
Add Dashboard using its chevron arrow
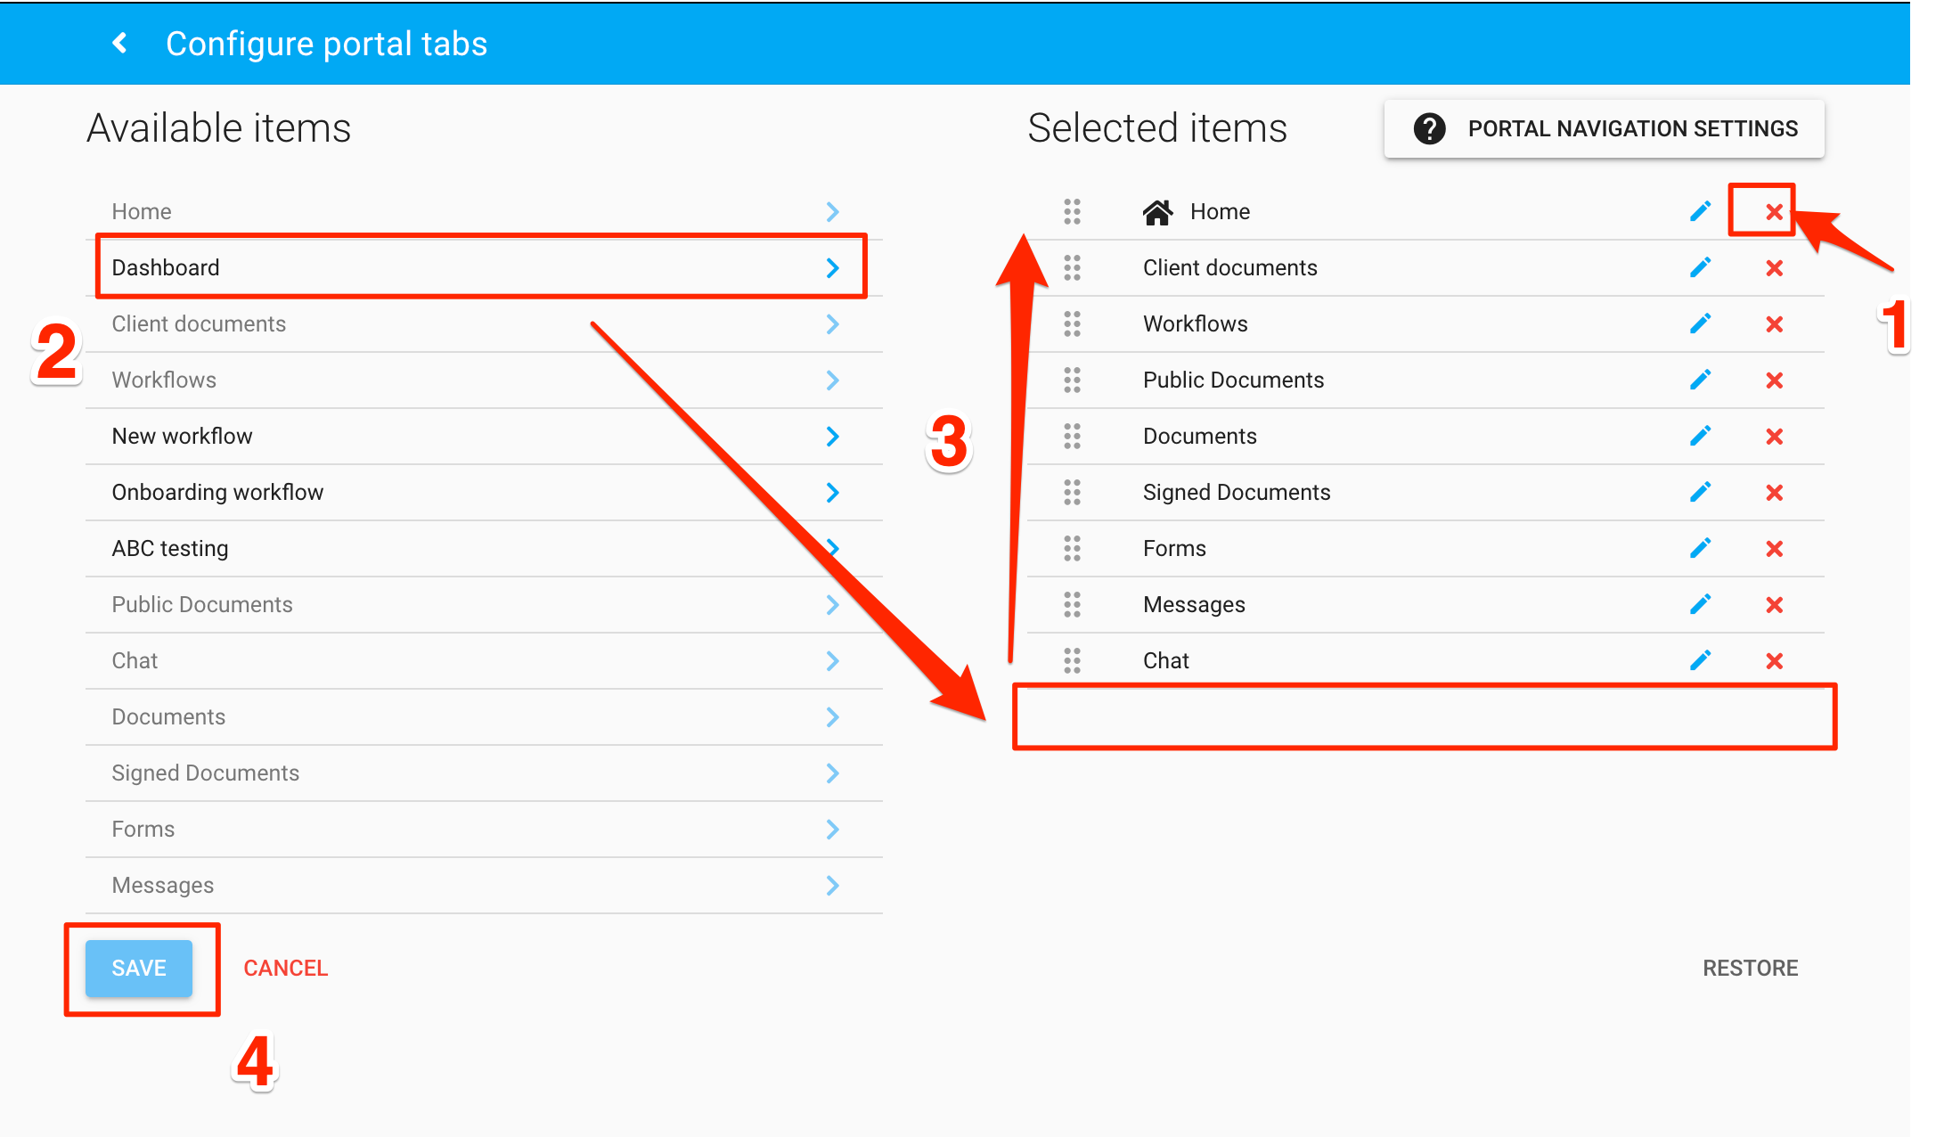point(832,268)
